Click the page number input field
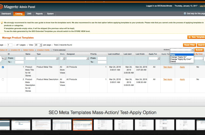Viewport: 205px width, 135px height. (x=10, y=45)
